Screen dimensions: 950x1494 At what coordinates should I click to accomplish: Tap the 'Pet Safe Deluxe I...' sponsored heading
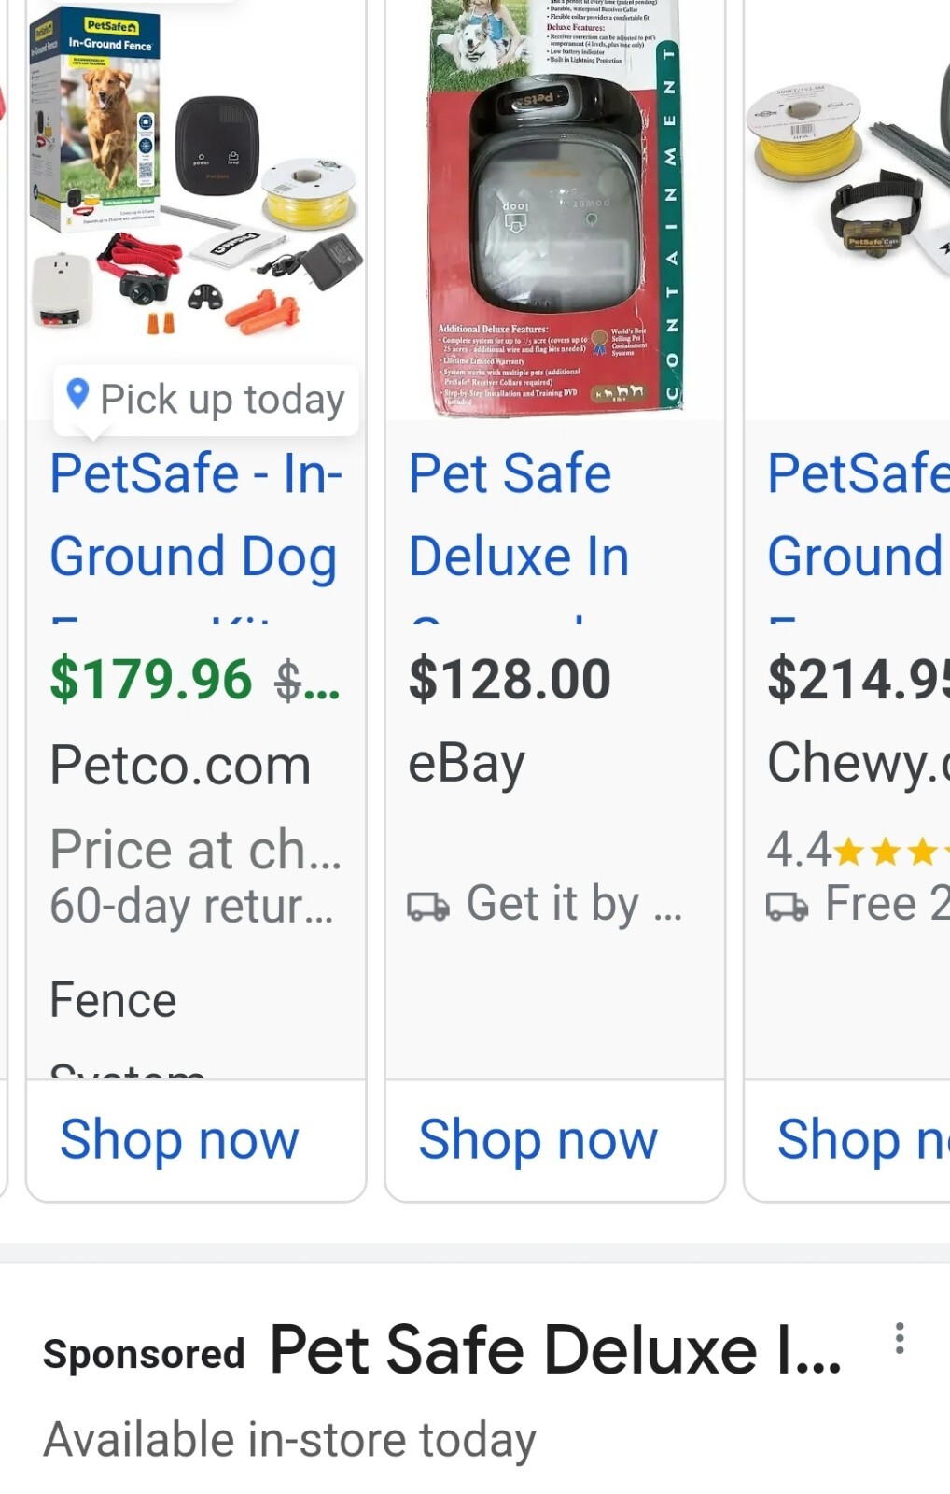click(554, 1350)
